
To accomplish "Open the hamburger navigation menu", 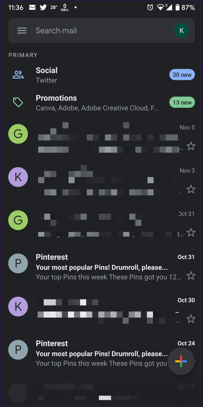I will (x=22, y=31).
